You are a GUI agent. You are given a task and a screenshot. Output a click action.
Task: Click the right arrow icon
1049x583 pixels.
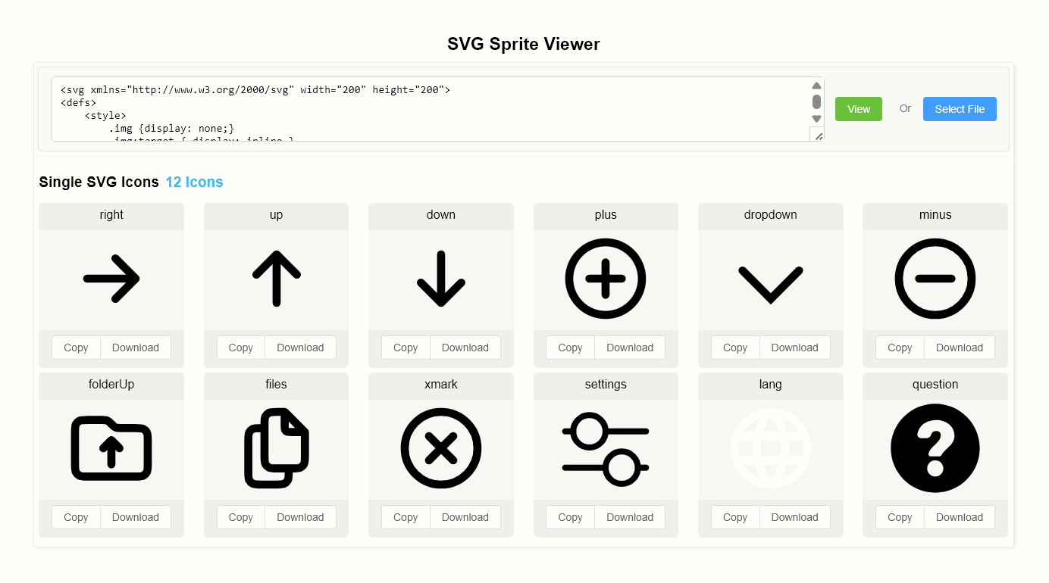click(x=111, y=279)
